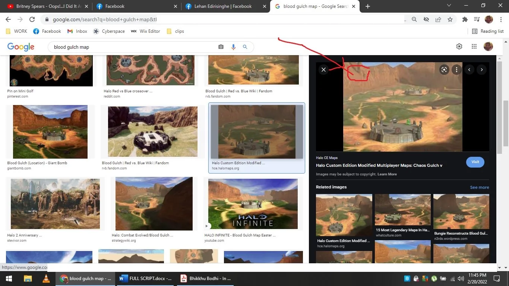Open the Inbox bookmark
This screenshot has height=286, width=509.
[x=77, y=31]
